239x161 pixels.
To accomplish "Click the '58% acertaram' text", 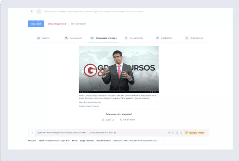I will coord(79,24).
